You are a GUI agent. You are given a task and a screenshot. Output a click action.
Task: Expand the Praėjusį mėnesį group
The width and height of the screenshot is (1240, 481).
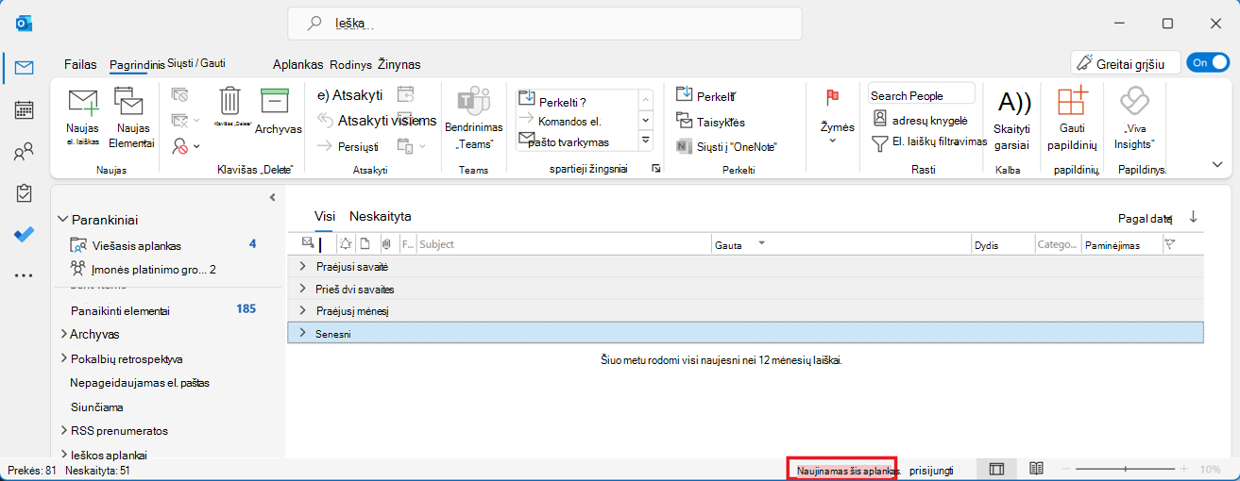pos(303,310)
